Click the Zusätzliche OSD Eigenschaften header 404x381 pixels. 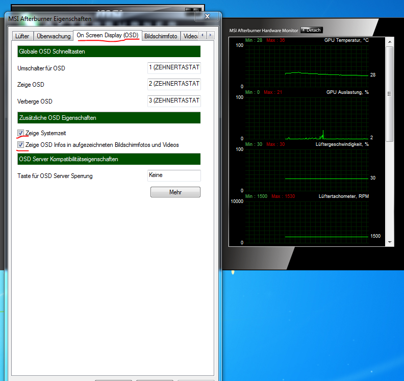(109, 118)
